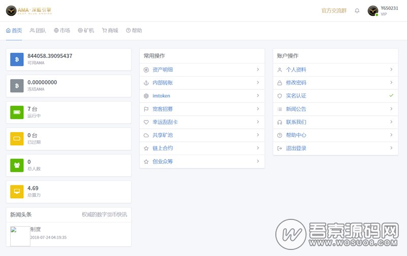Click the gray frozen AMA coin icon
Image resolution: width=407 pixels, height=256 pixels.
(x=17, y=86)
